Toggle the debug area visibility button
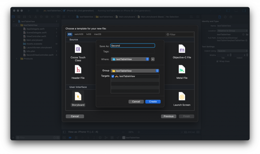Screen dimensions: 260x154 [236, 11]
